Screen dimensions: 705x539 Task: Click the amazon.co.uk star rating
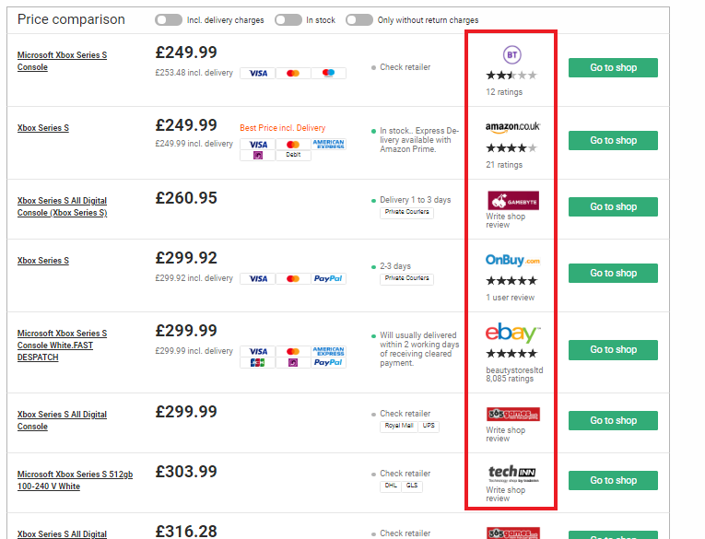click(x=511, y=147)
